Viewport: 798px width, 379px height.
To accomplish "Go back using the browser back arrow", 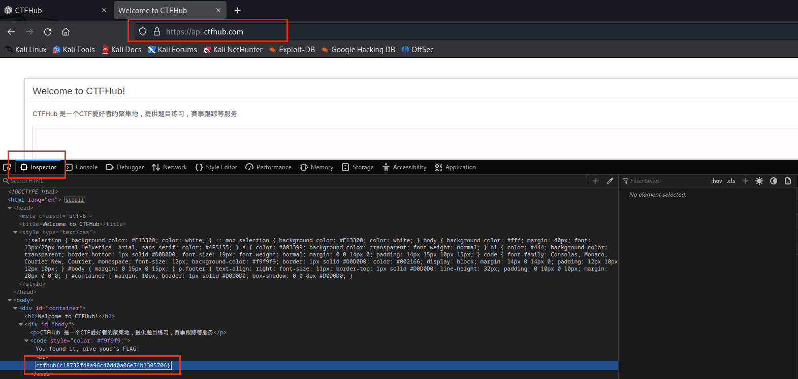I will pyautogui.click(x=11, y=31).
